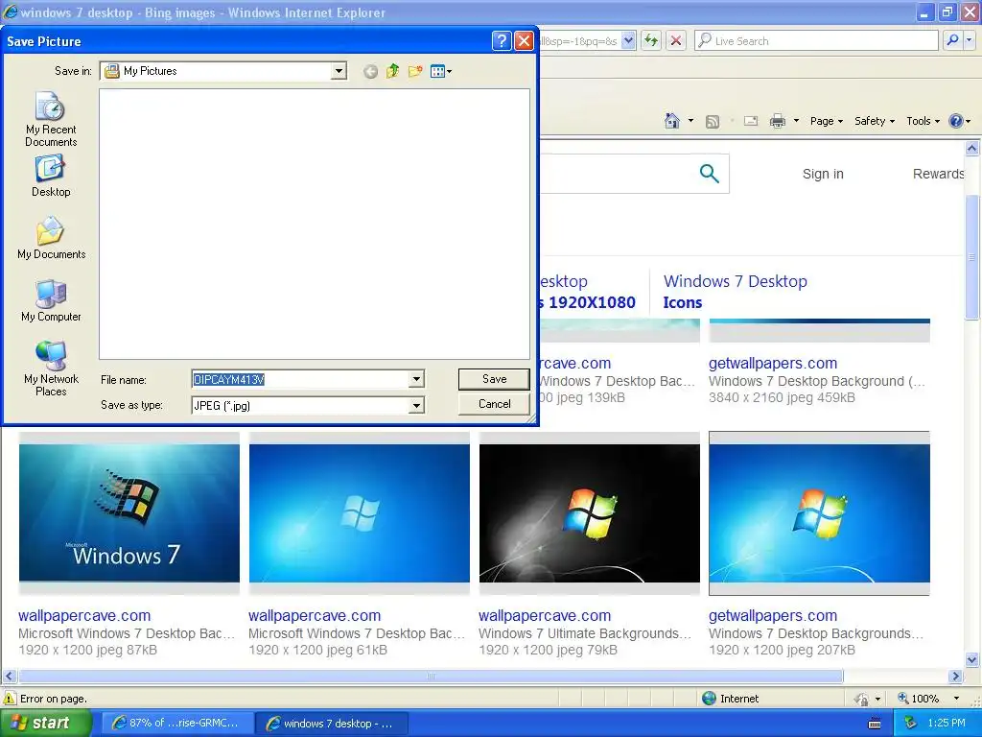Viewport: 982px width, 737px height.
Task: Open My Recent Documents in places bar
Action: coord(51,119)
